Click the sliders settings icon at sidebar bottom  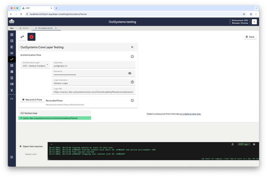pyautogui.click(x=12, y=157)
